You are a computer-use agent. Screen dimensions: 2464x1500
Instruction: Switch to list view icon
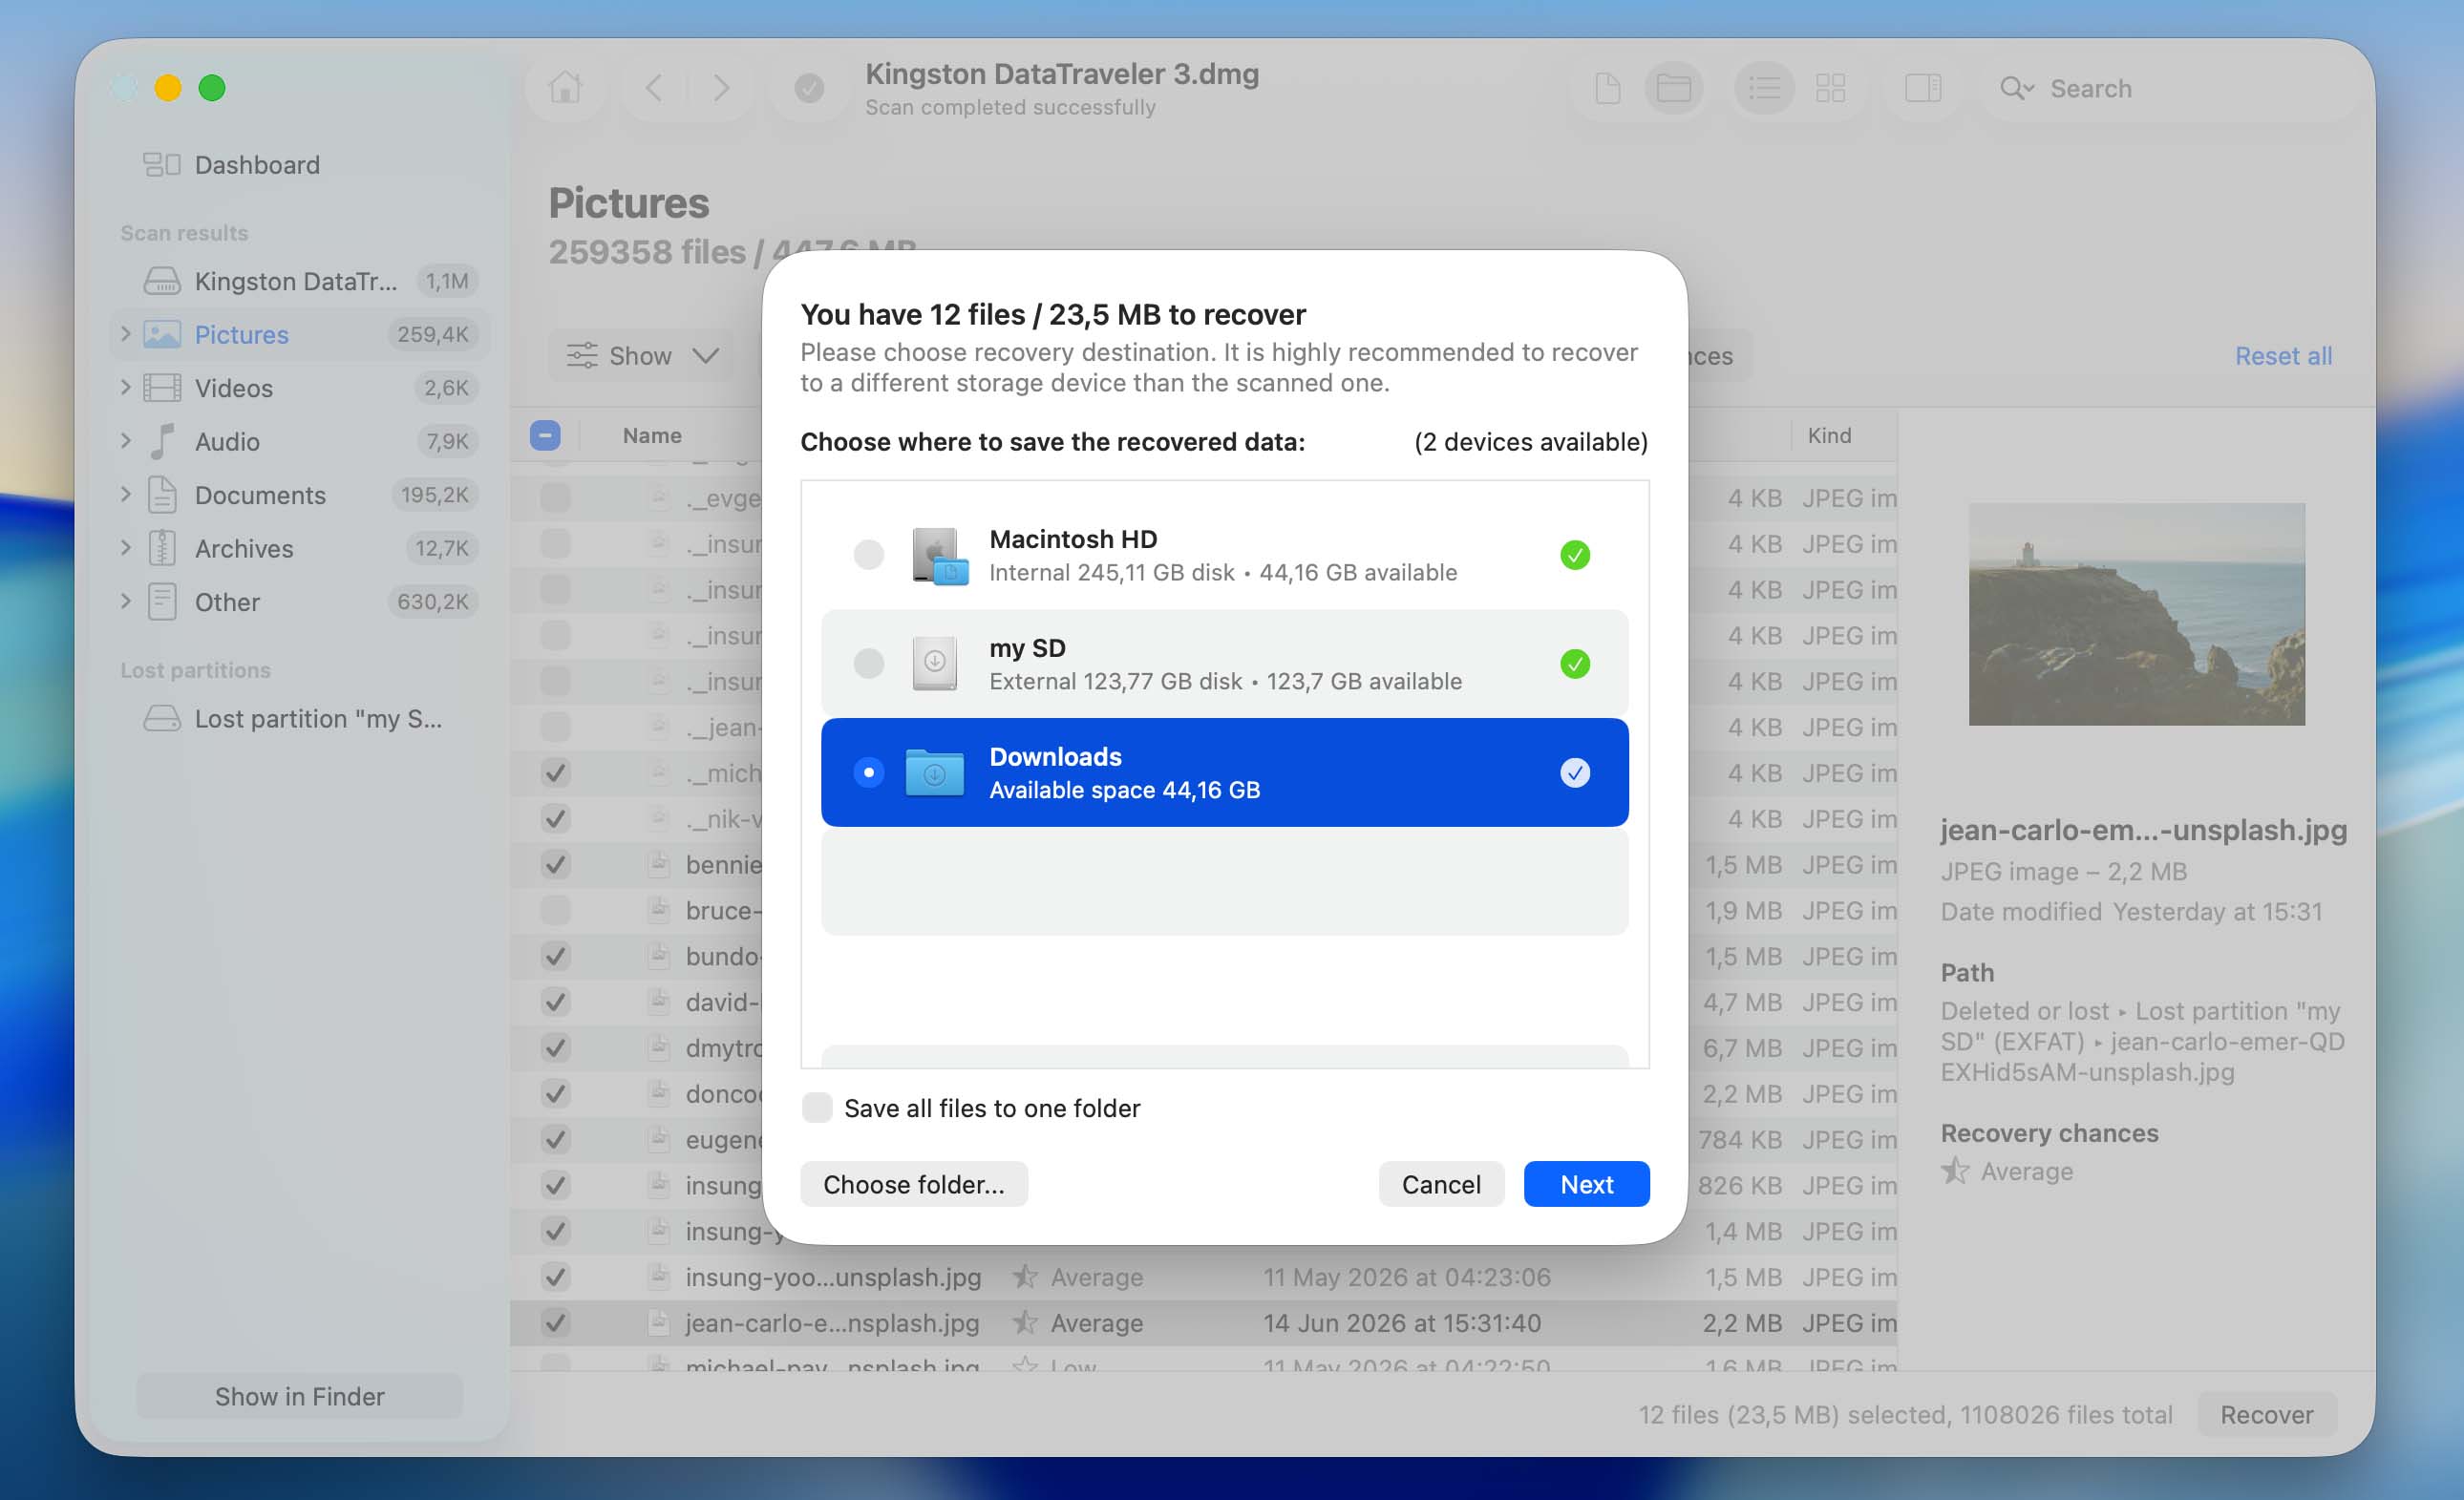(1763, 88)
